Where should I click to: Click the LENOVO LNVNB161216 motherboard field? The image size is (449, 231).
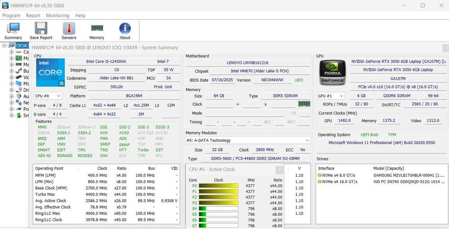click(x=248, y=63)
